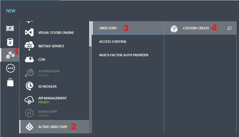
Task: Click the Scheduler clock icon
Action: (29, 86)
